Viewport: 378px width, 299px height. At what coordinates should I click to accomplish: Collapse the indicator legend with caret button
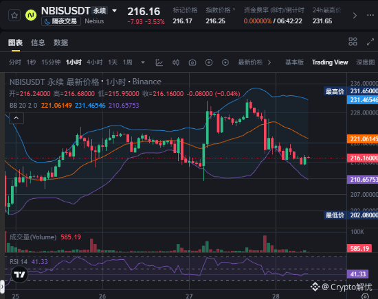pos(16,118)
